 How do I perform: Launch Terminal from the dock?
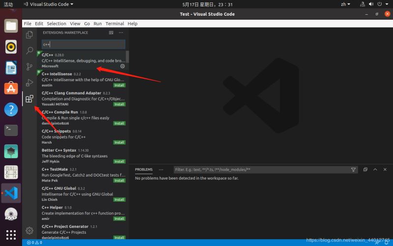pos(11,130)
